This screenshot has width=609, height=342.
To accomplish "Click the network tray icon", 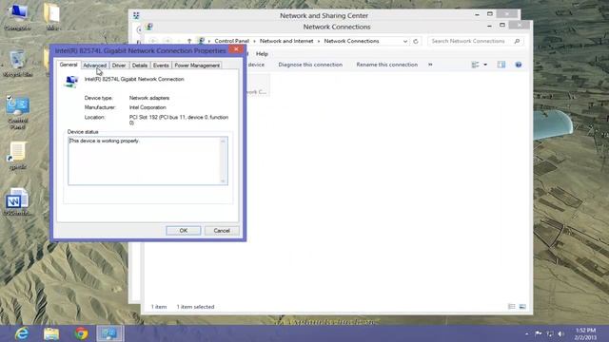I will tap(550, 333).
